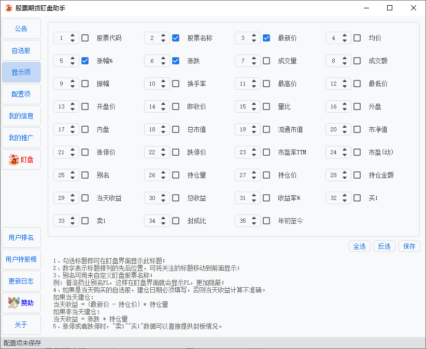426x349 pixels.
Task: Uncheck the 涨幅% checkbox
Action: click(85, 61)
